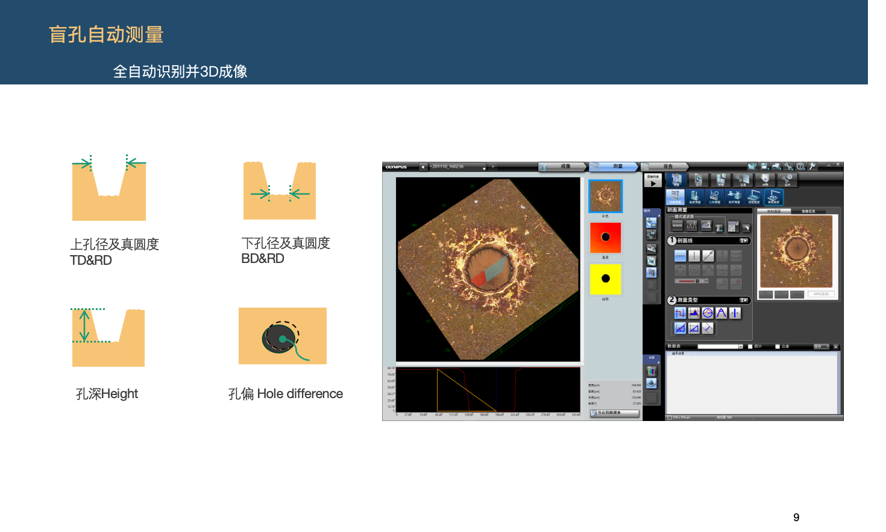Screen dimensions: 886x532
Task: Select the red-orange height map thumbnail
Action: click(x=605, y=237)
